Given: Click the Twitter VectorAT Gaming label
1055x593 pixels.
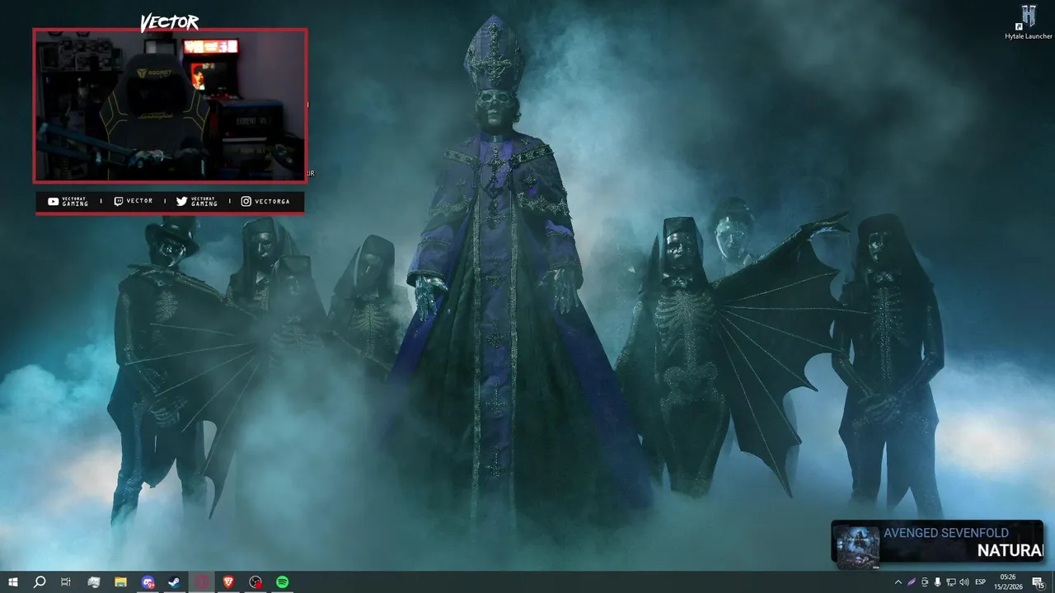Looking at the screenshot, I should (x=197, y=201).
